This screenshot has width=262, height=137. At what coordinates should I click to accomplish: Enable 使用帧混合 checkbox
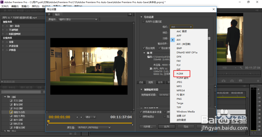pyautogui.click(x=141, y=117)
